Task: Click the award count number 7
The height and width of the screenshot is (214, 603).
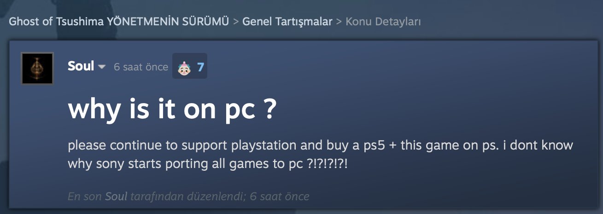Action: click(200, 67)
